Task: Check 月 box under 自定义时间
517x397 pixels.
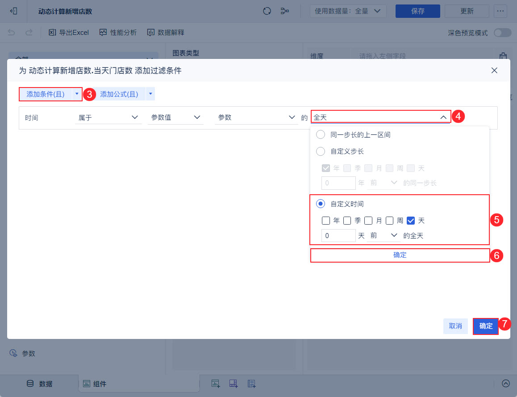Action: click(x=368, y=221)
